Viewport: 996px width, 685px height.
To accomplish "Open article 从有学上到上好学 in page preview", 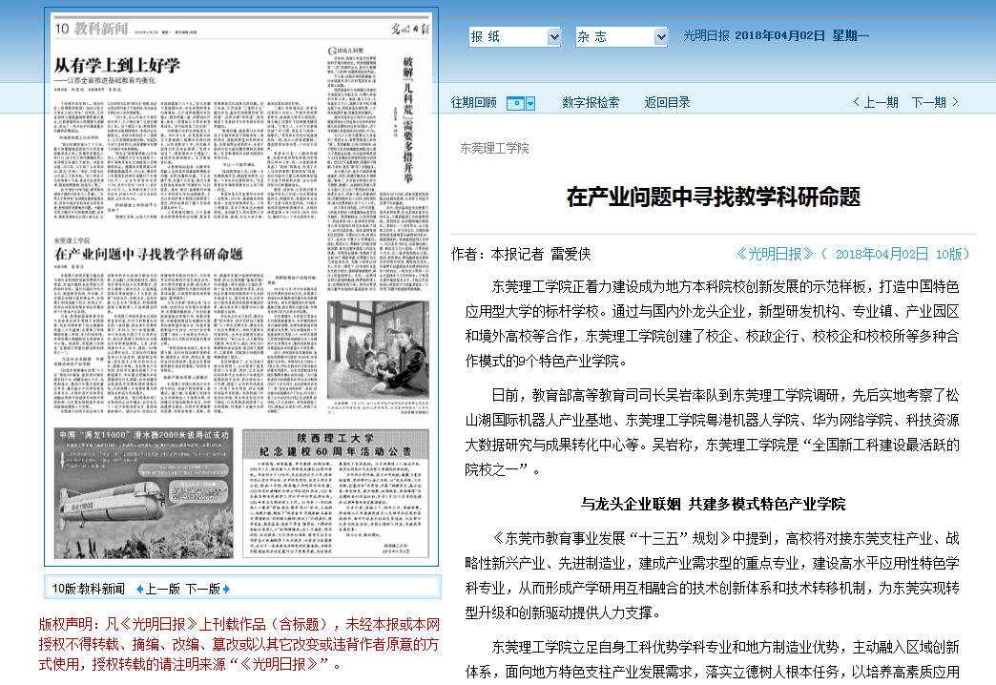I will [x=116, y=66].
